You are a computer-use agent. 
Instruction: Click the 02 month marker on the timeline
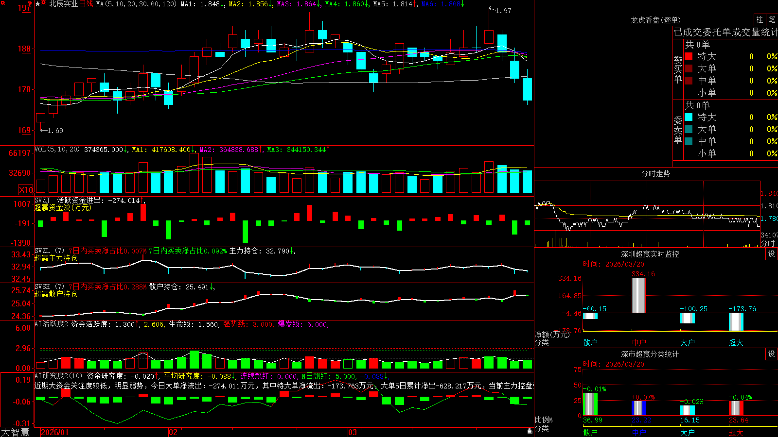173,432
